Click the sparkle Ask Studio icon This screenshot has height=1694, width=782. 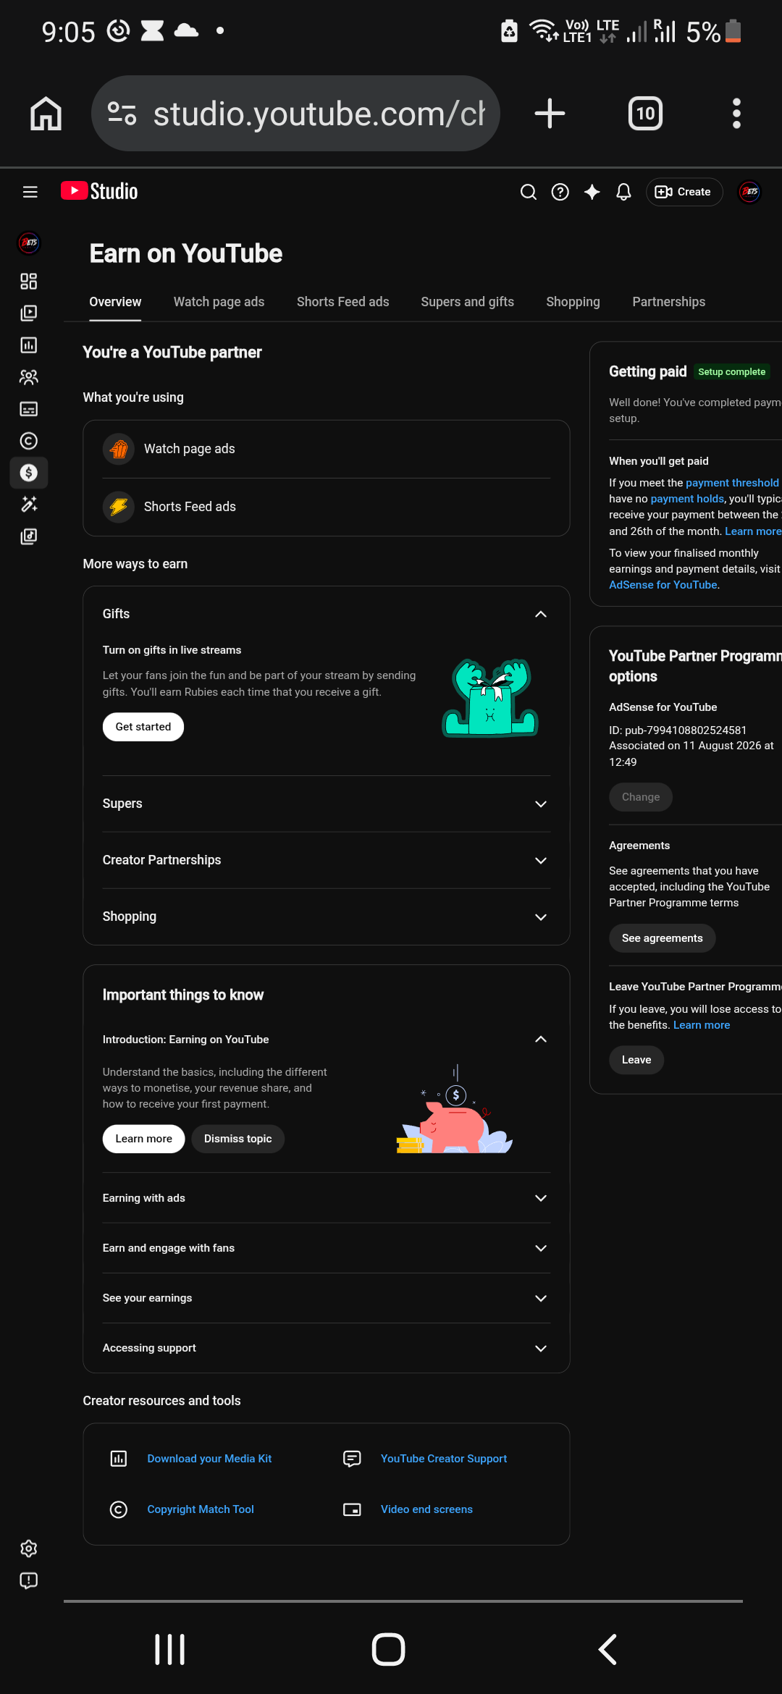pos(592,192)
